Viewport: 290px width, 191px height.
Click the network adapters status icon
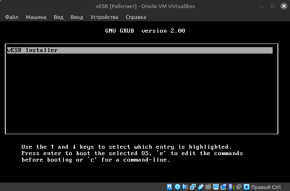point(193,187)
